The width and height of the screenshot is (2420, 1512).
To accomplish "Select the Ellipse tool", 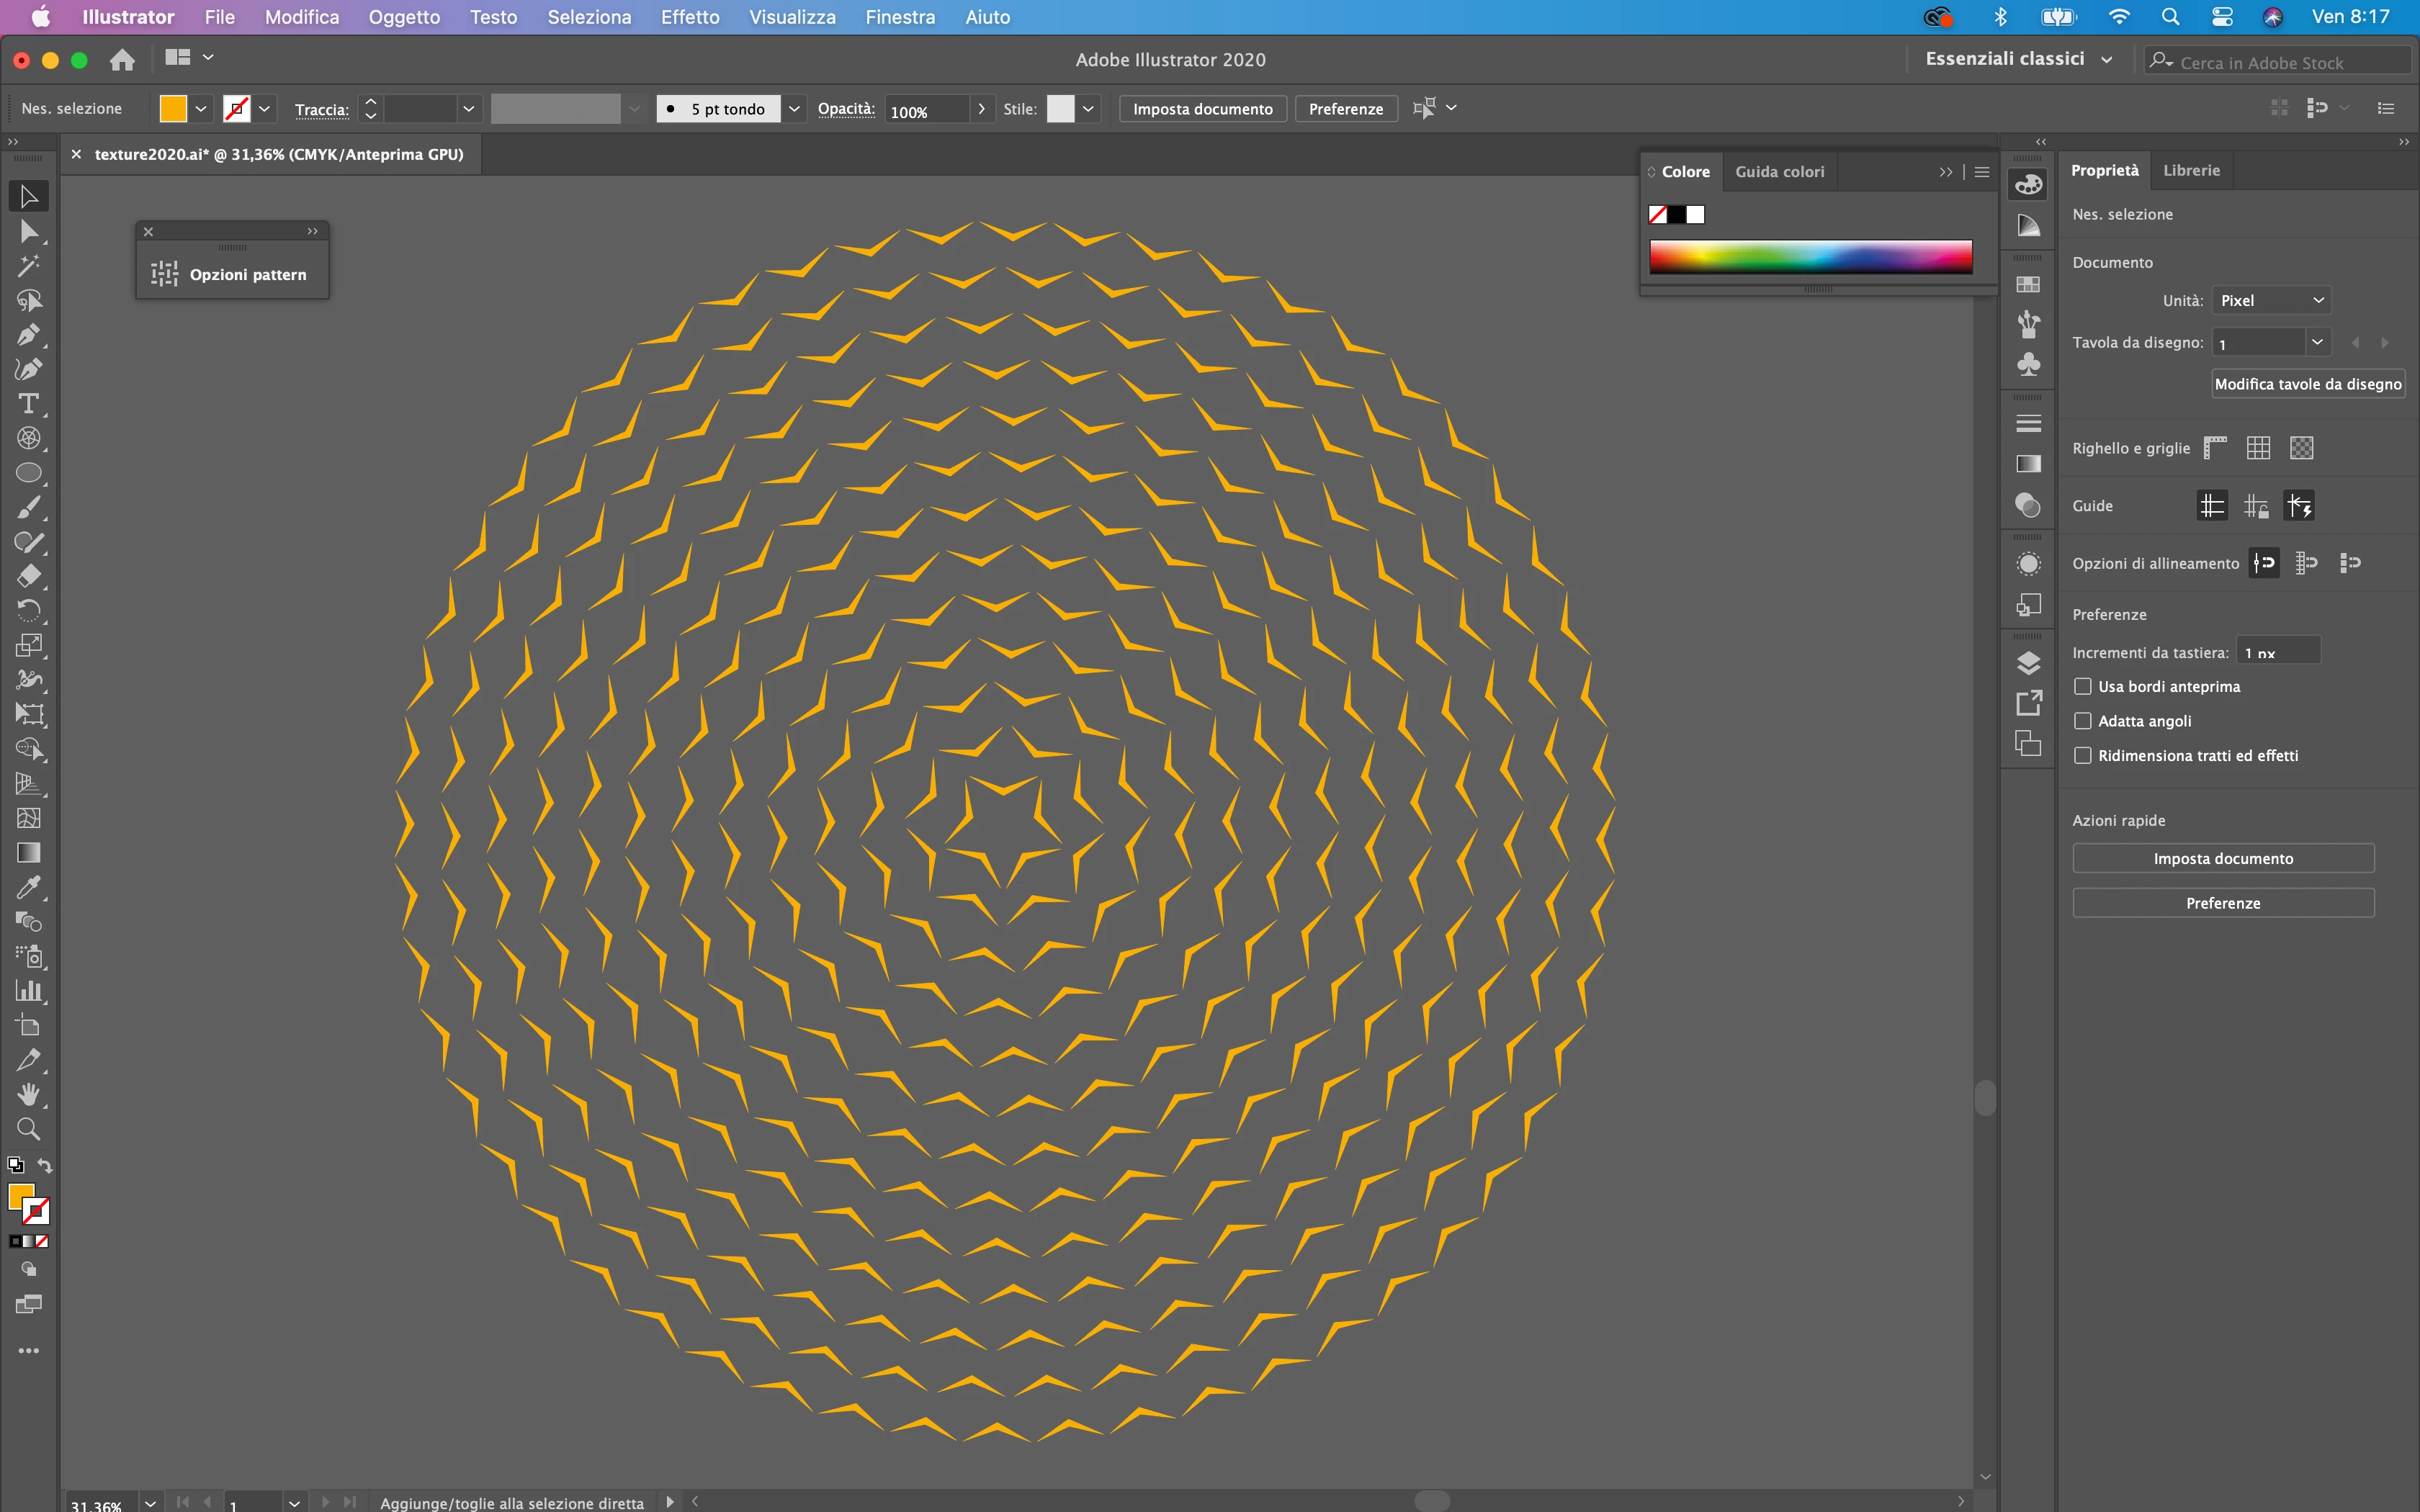I will [x=28, y=473].
